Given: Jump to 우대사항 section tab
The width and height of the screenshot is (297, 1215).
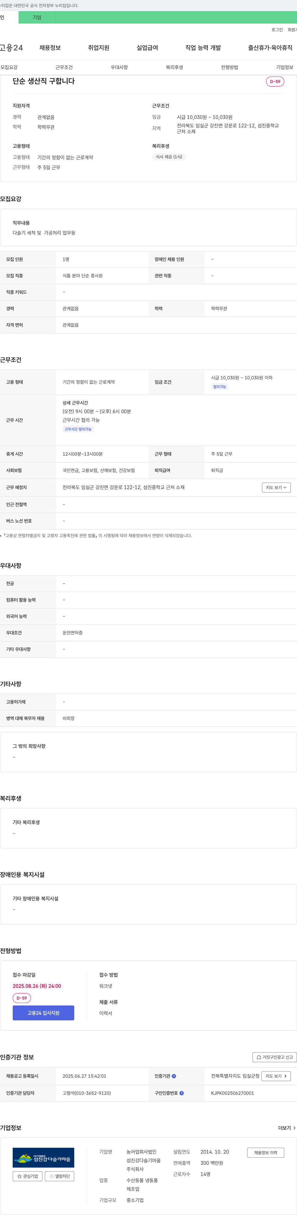Looking at the screenshot, I should point(119,68).
